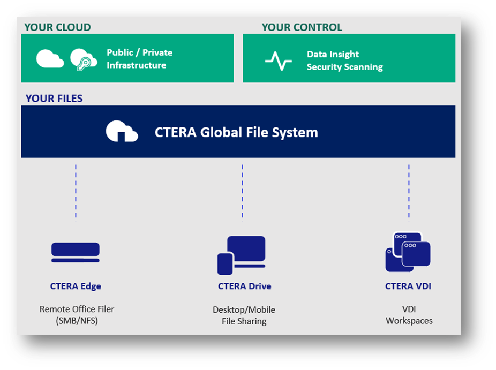Click the cloud home icon beside CTERA Global File System
The width and height of the screenshot is (496, 370).
(122, 131)
